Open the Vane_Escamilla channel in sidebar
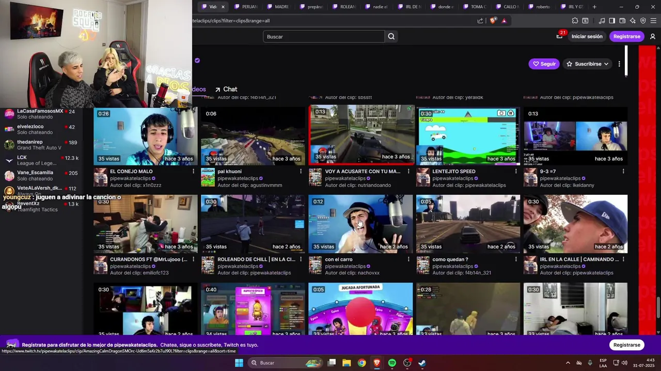The width and height of the screenshot is (661, 371). point(41,176)
